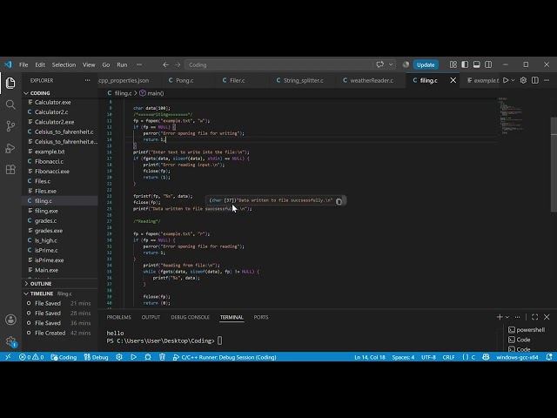This screenshot has height=418, width=557.
Task: Click the main() breadcrumb item
Action: tap(151, 93)
